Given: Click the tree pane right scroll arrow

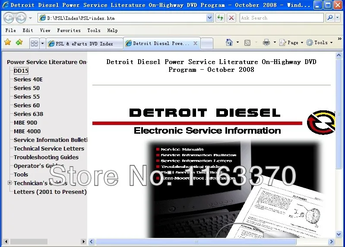Looking at the screenshot, I should pyautogui.click(x=83, y=242).
